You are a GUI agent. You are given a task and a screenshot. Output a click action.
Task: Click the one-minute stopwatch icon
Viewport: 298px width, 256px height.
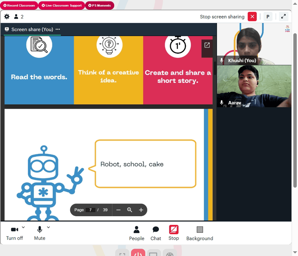pos(178,45)
